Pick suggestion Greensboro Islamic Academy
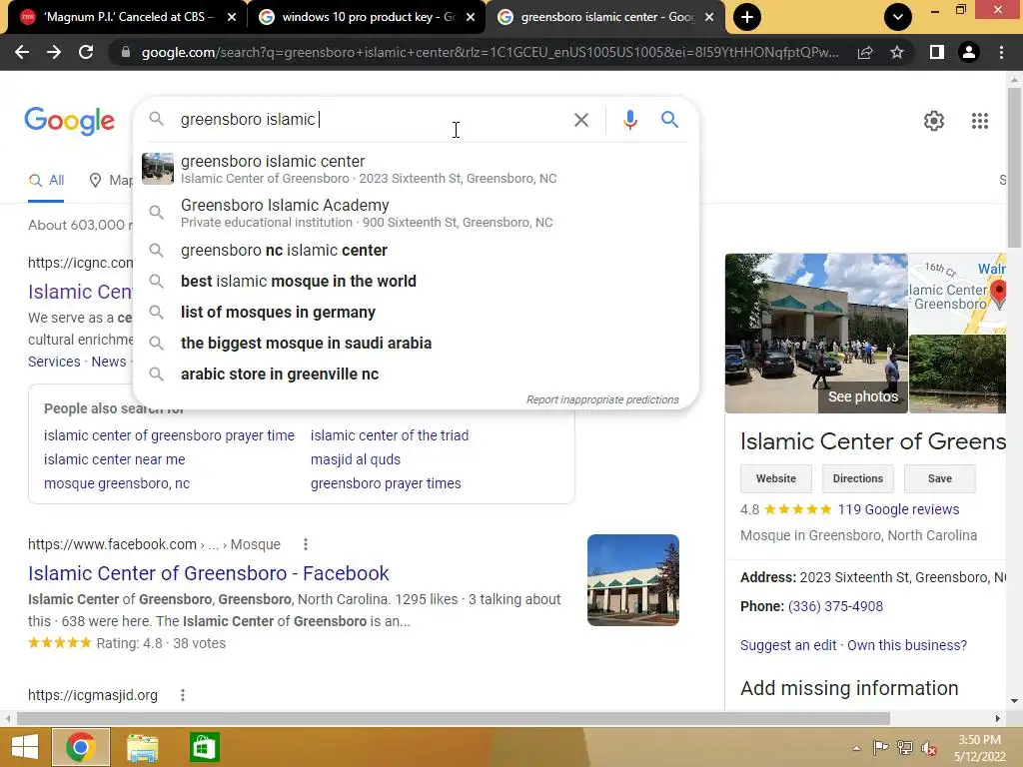This screenshot has height=767, width=1023. (417, 213)
